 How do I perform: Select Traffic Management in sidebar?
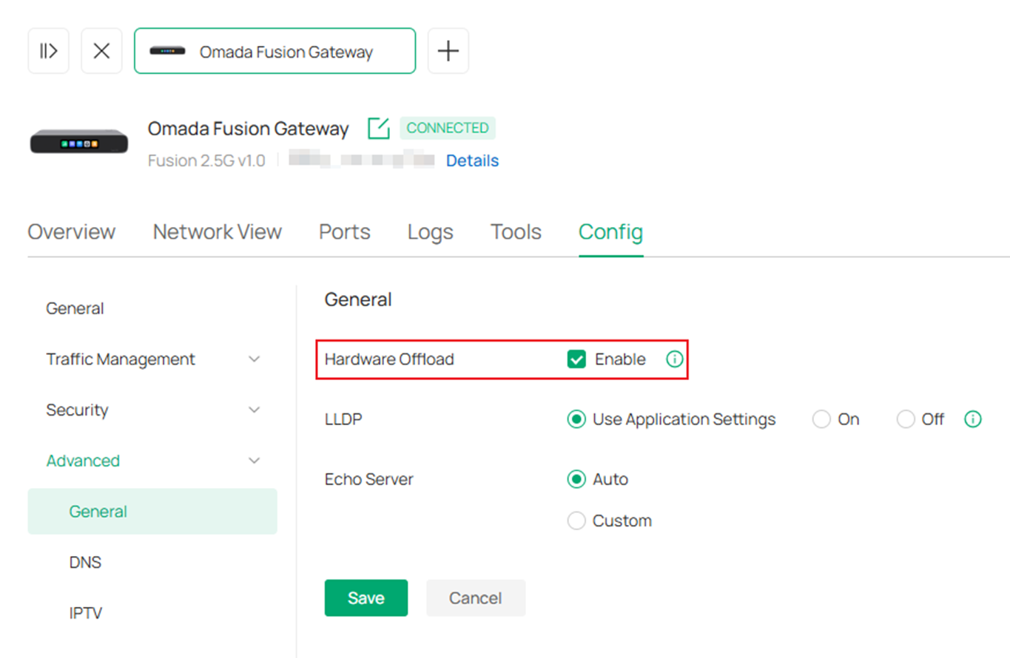click(121, 359)
